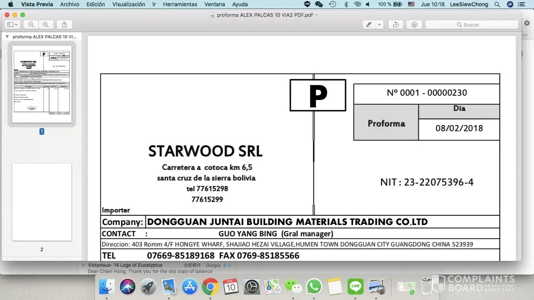Open the Archivo menu
Image resolution: width=534 pixels, height=300 pixels.
point(70,4)
